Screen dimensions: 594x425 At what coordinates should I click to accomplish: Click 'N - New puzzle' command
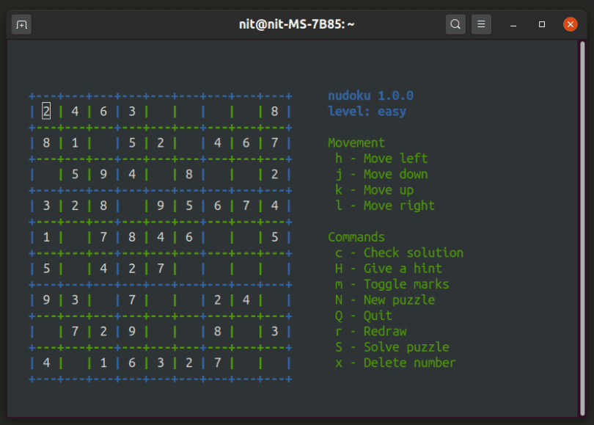(386, 299)
